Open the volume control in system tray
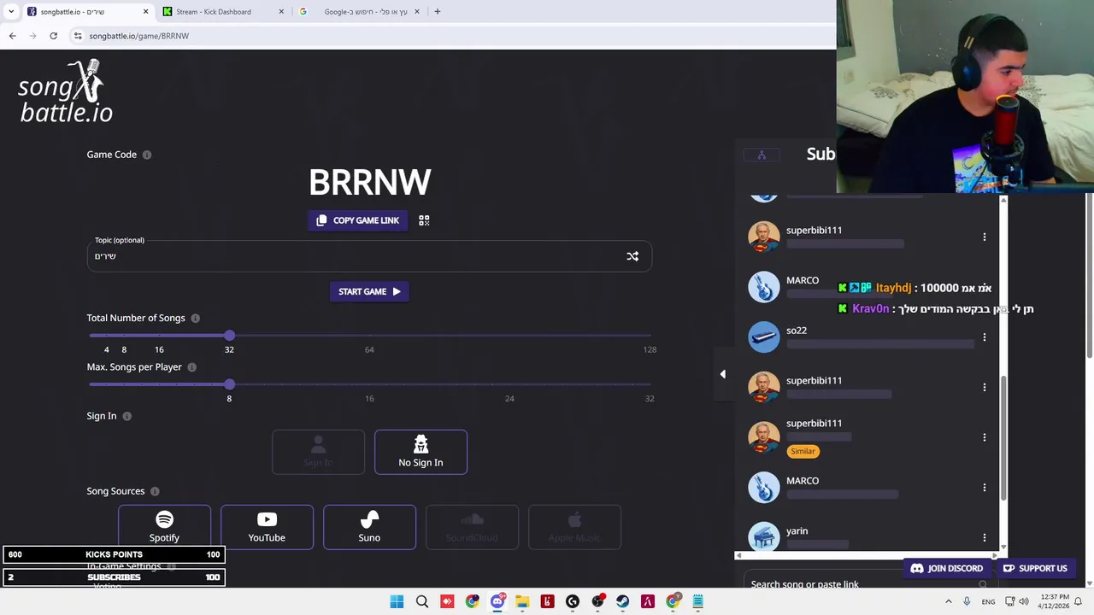Viewport: 1094px width, 615px height. click(x=1024, y=601)
